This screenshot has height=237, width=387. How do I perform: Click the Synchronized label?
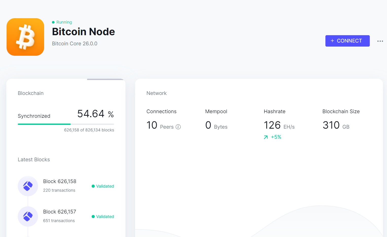coord(34,116)
